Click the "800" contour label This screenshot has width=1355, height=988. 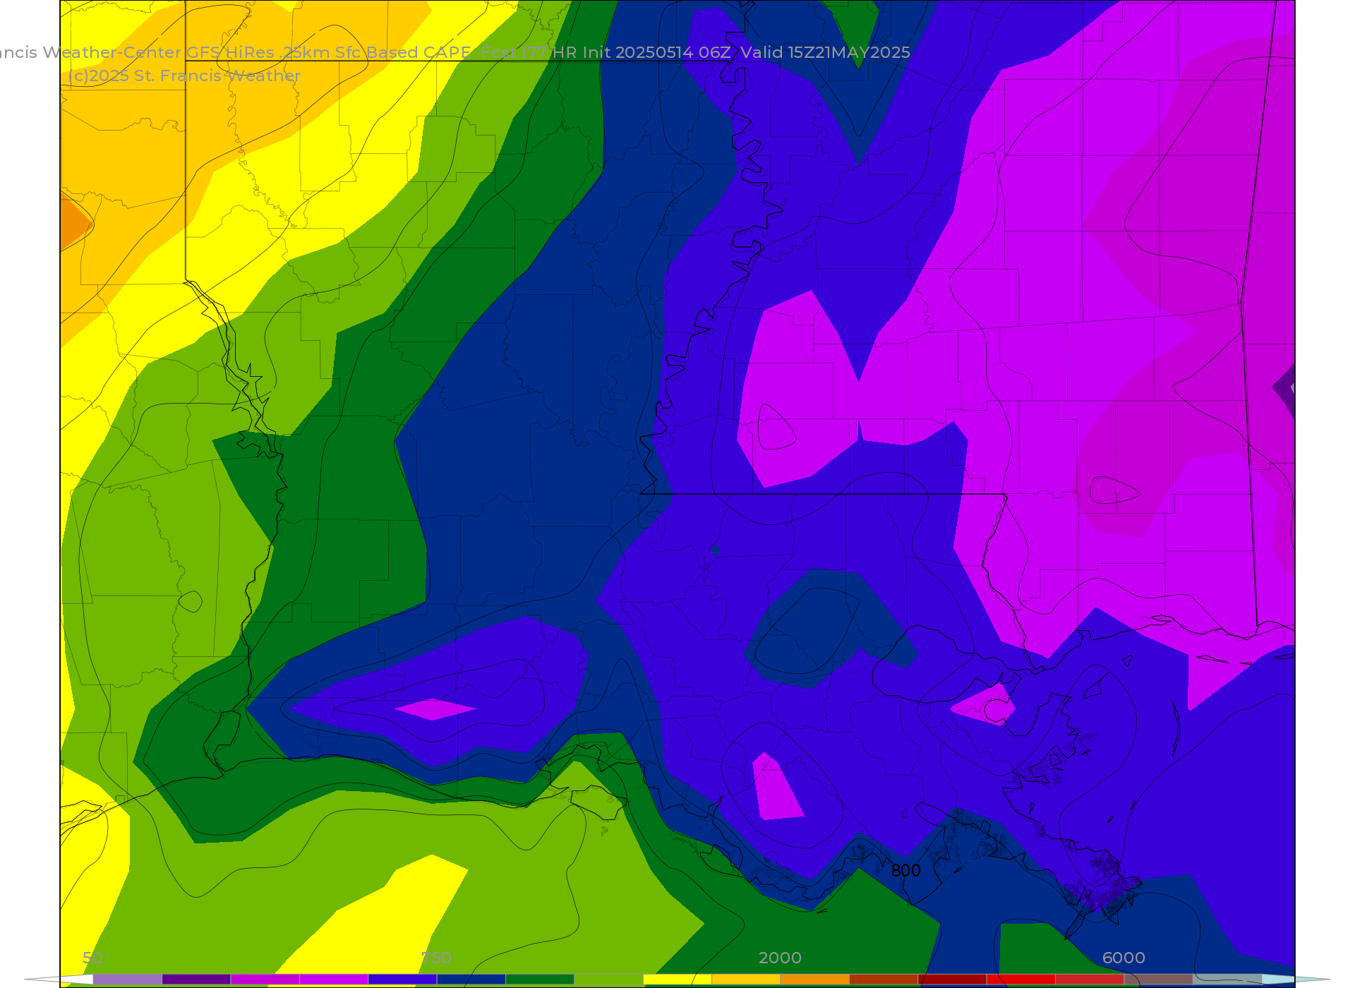point(906,871)
